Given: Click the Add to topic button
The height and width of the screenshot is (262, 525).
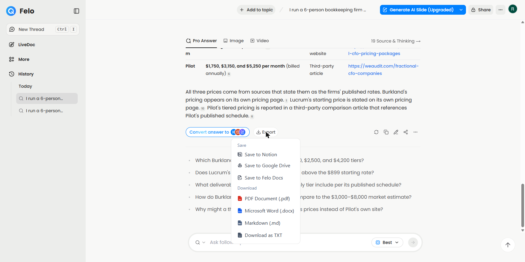Looking at the screenshot, I should tap(256, 10).
